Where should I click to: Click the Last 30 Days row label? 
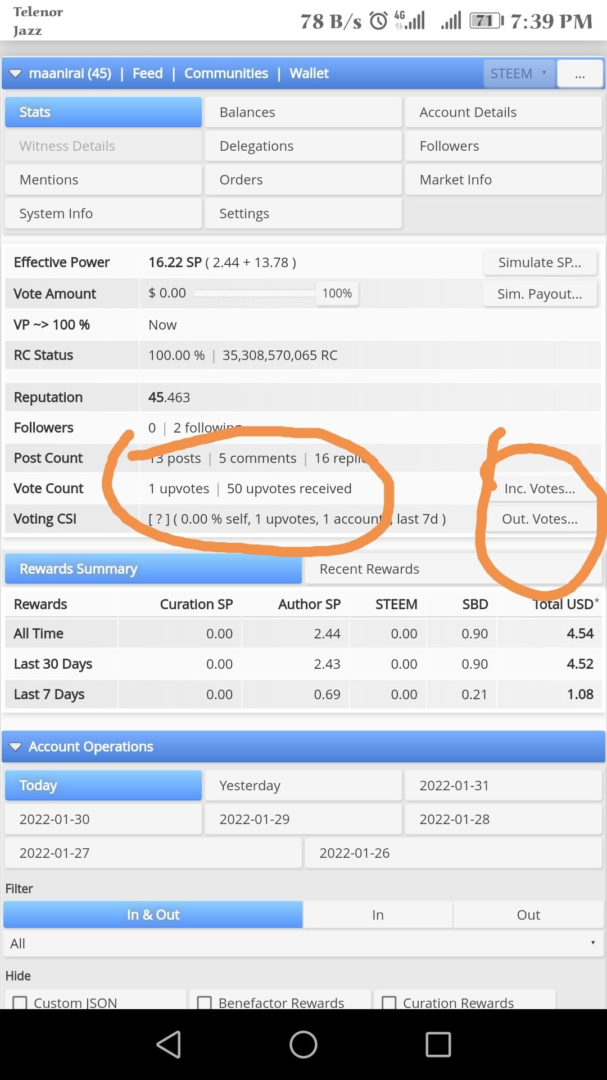coord(53,664)
